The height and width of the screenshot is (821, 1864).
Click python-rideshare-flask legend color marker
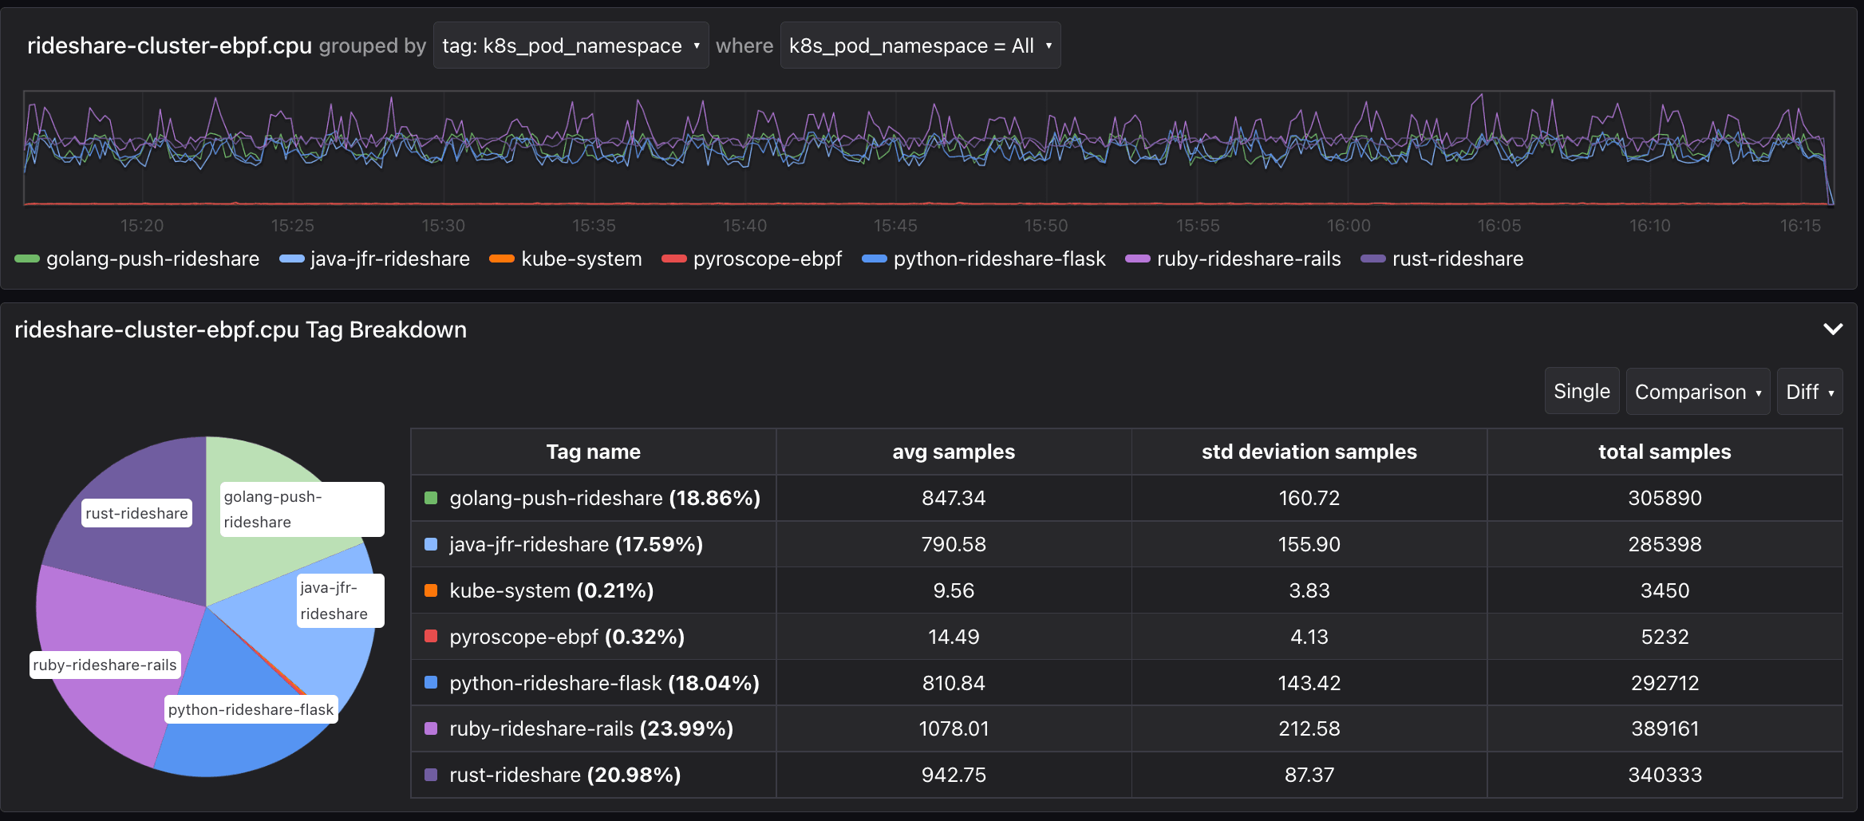tap(875, 259)
